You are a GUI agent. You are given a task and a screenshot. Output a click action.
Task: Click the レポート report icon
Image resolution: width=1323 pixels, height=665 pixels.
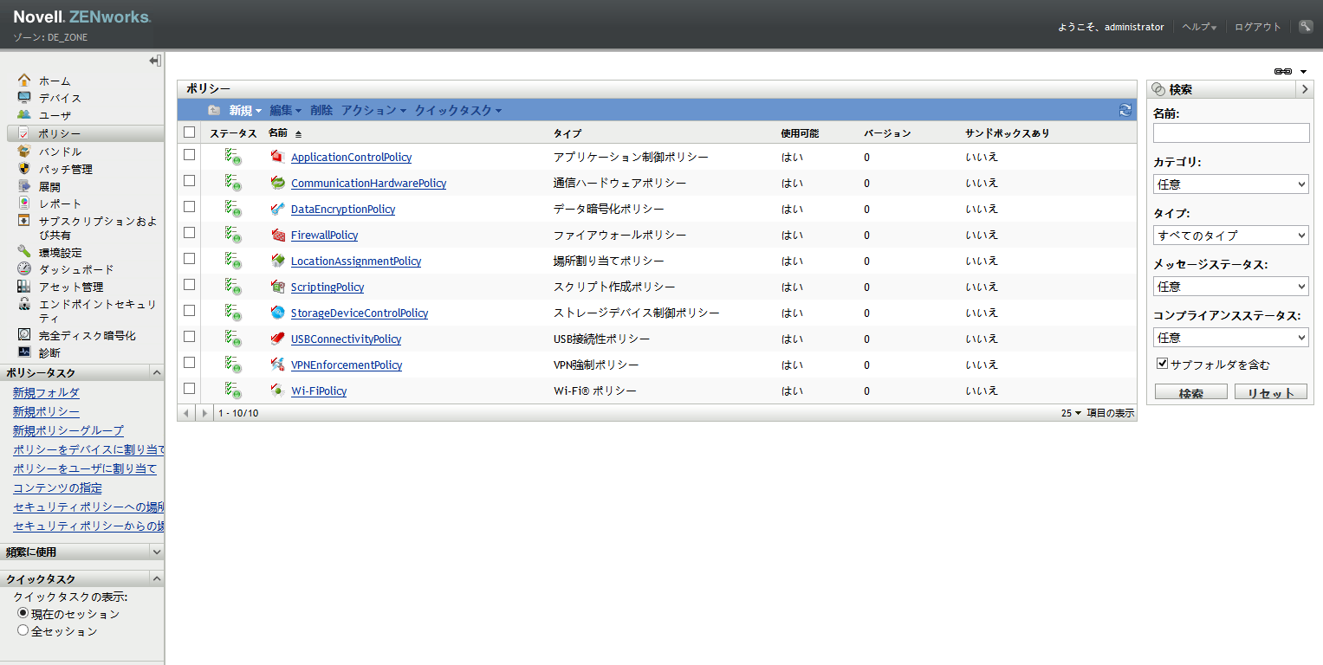tap(24, 203)
